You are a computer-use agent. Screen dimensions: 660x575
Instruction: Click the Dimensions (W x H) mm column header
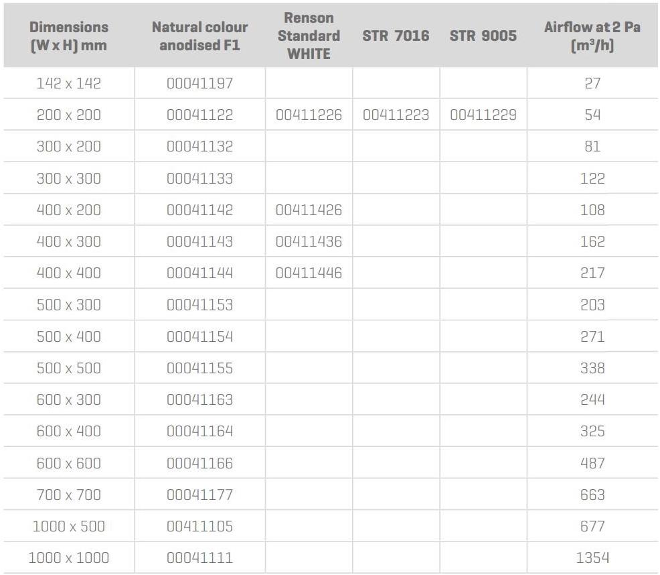[69, 36]
